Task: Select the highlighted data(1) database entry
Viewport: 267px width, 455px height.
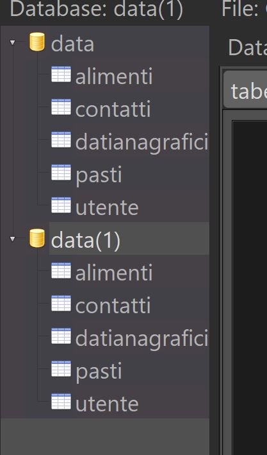Action: tap(129, 239)
